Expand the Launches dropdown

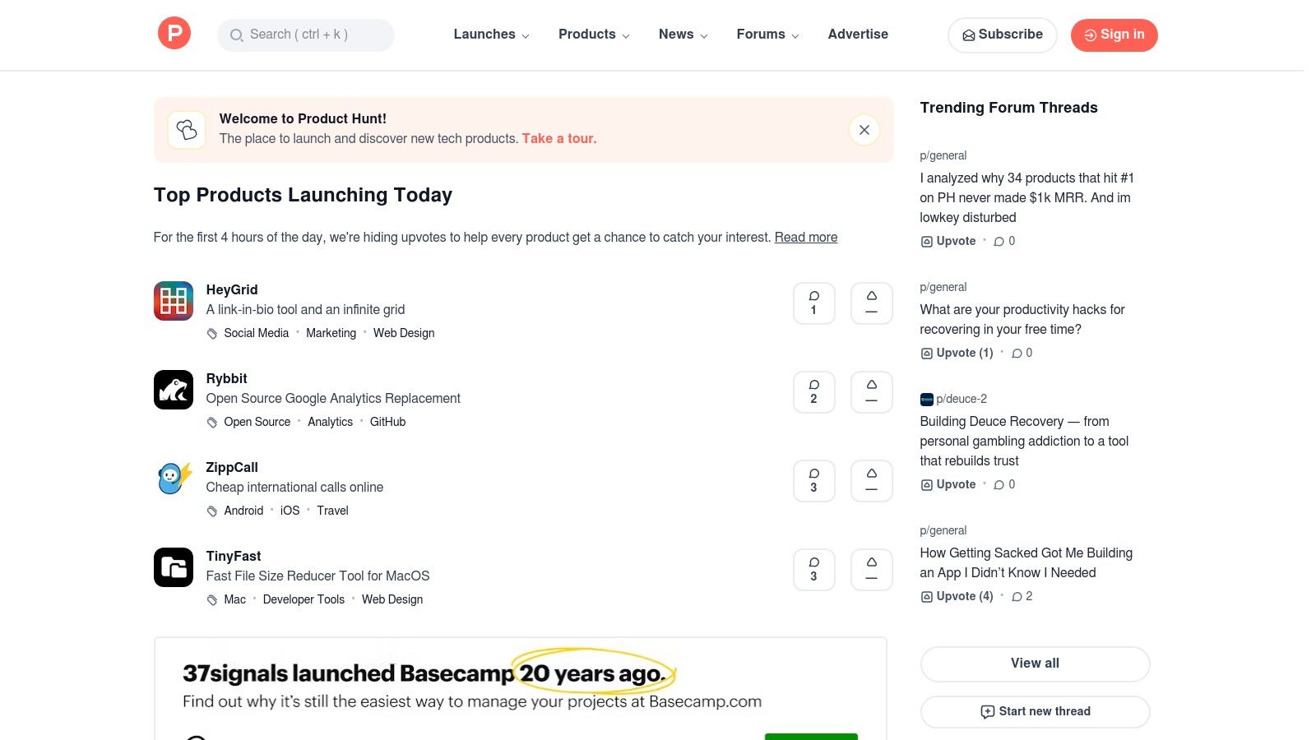click(491, 35)
